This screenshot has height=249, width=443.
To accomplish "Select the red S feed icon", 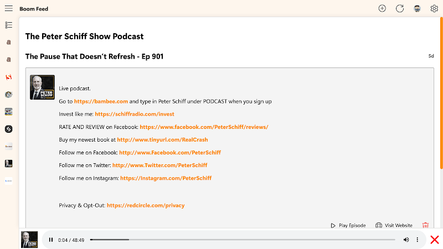I will pyautogui.click(x=9, y=77).
